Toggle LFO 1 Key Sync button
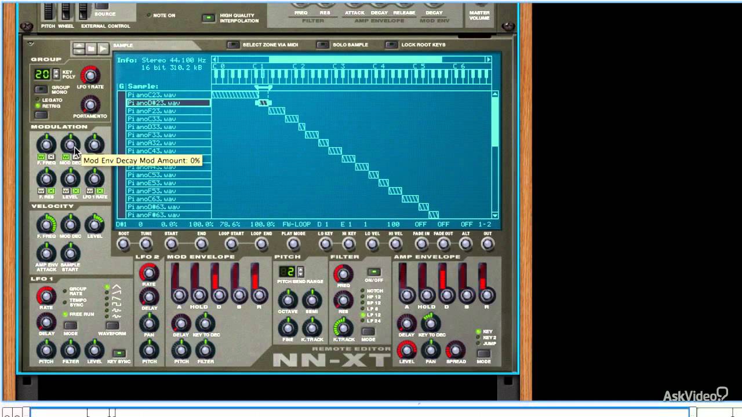 (x=119, y=353)
